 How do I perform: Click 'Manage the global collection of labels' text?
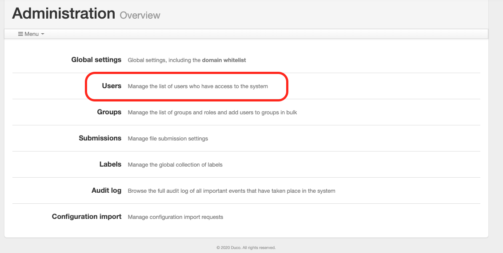click(175, 165)
